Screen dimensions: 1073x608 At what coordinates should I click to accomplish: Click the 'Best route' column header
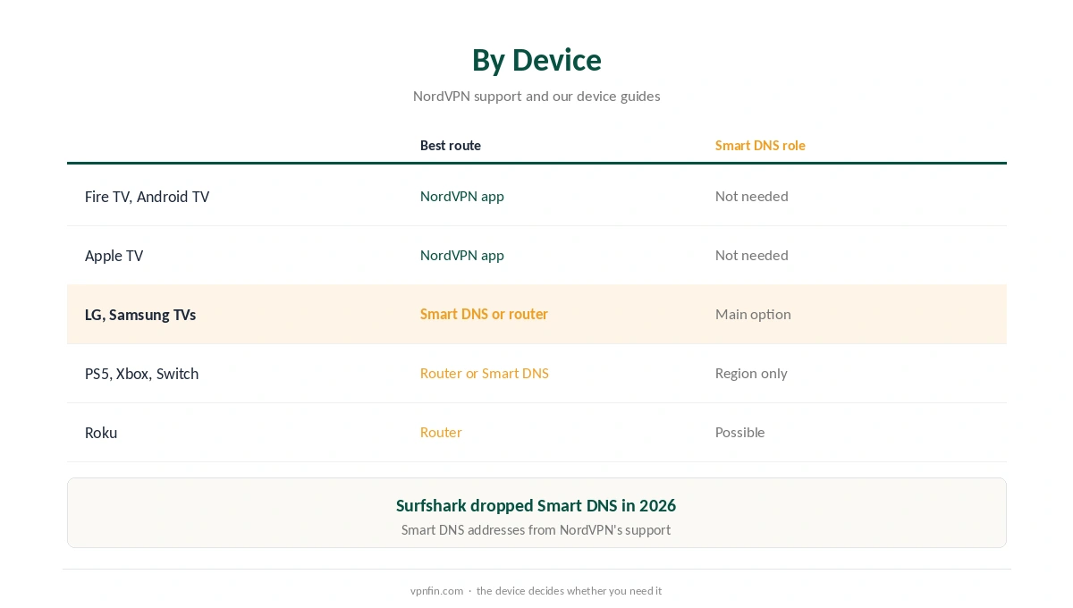(x=451, y=145)
